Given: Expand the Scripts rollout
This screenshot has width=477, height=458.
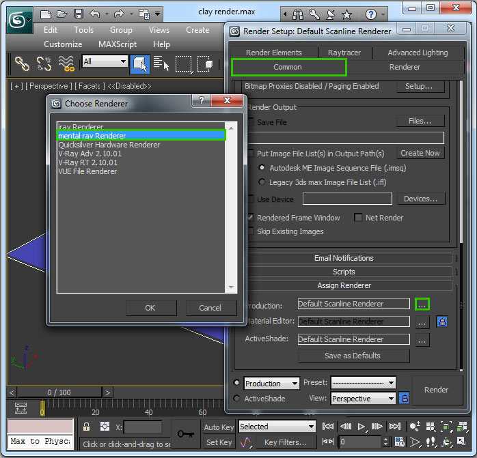Looking at the screenshot, I should pyautogui.click(x=344, y=272).
